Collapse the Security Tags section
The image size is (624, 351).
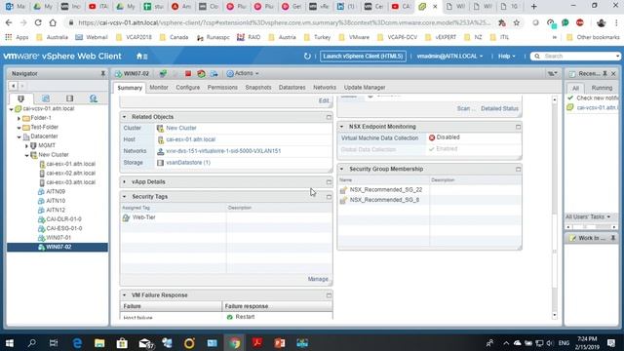[x=124, y=197]
